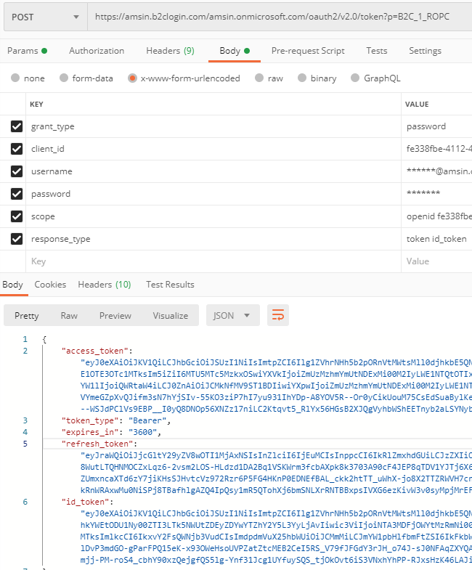Click the empty Key placeholder field
This screenshot has height=570, width=472.
(x=213, y=261)
